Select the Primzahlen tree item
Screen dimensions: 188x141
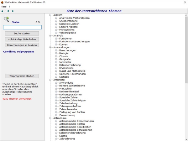66,89
